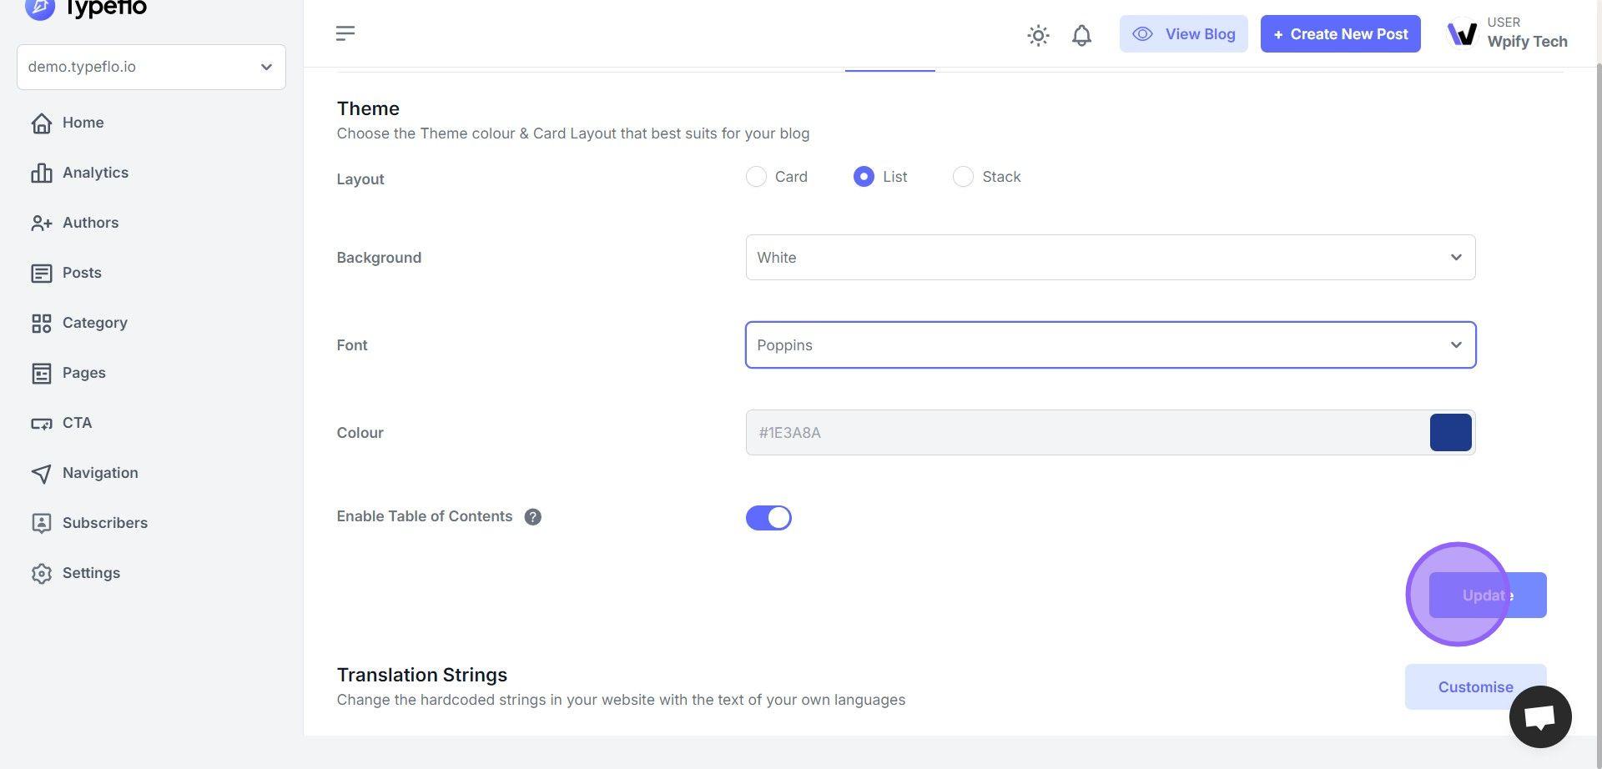Disable the Enable Table of Contents toggle
The height and width of the screenshot is (769, 1602).
coord(768,518)
